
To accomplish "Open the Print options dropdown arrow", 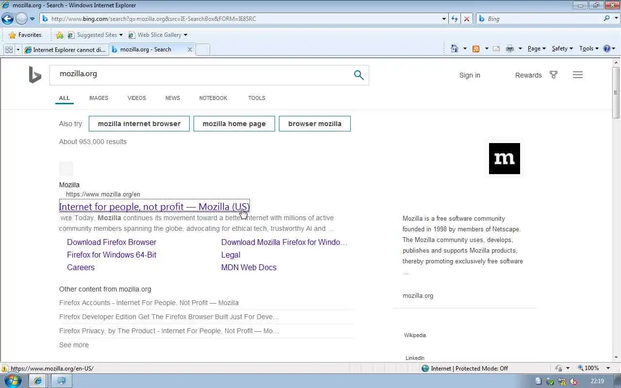I will point(520,48).
